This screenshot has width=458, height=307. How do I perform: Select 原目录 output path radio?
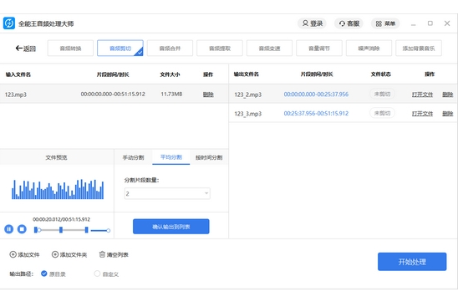(44, 274)
